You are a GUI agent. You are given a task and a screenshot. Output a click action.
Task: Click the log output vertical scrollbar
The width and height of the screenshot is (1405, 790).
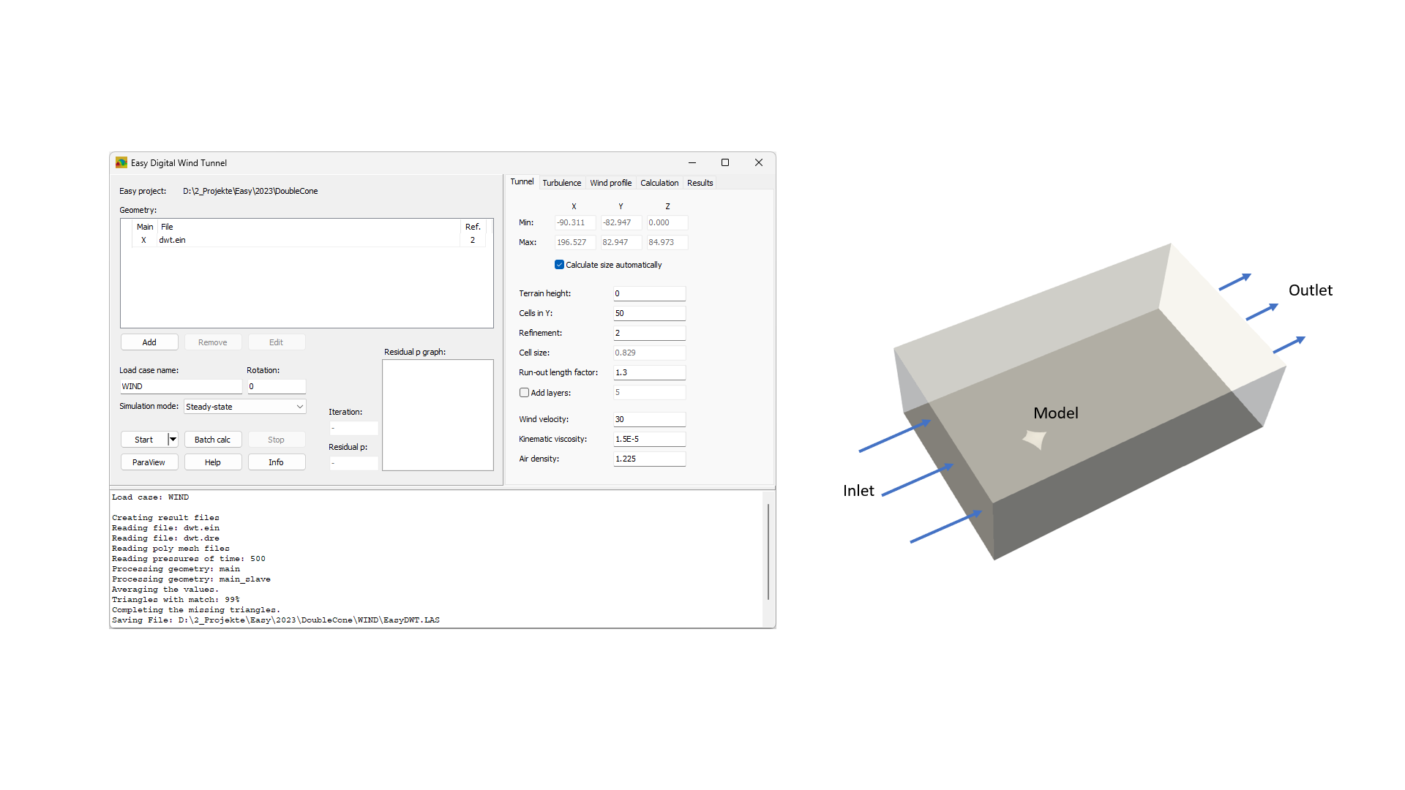click(768, 552)
